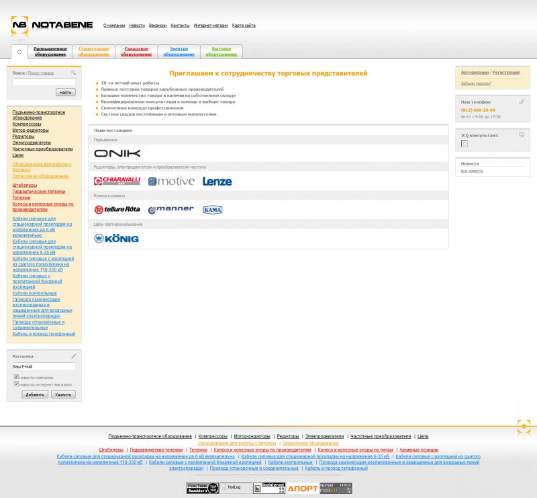Open Редукторы in the left sidebar
Image resolution: width=537 pixels, height=498 pixels.
click(23, 136)
